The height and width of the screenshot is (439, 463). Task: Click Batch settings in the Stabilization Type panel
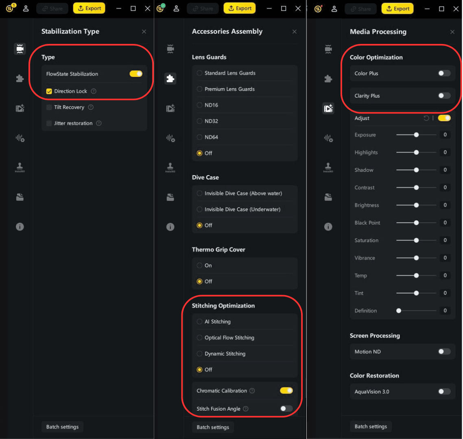point(62,427)
